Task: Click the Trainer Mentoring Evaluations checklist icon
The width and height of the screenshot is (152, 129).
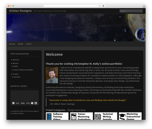Action: coord(74,116)
